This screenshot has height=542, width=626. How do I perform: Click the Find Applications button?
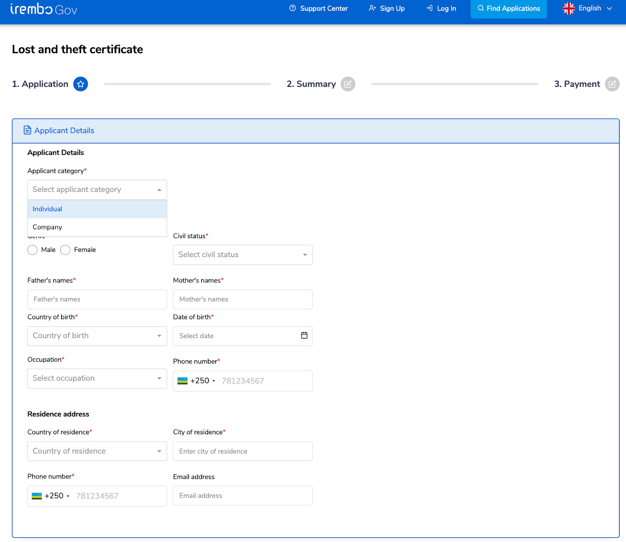coord(509,9)
